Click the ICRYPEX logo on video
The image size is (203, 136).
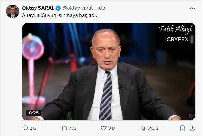coord(177,39)
